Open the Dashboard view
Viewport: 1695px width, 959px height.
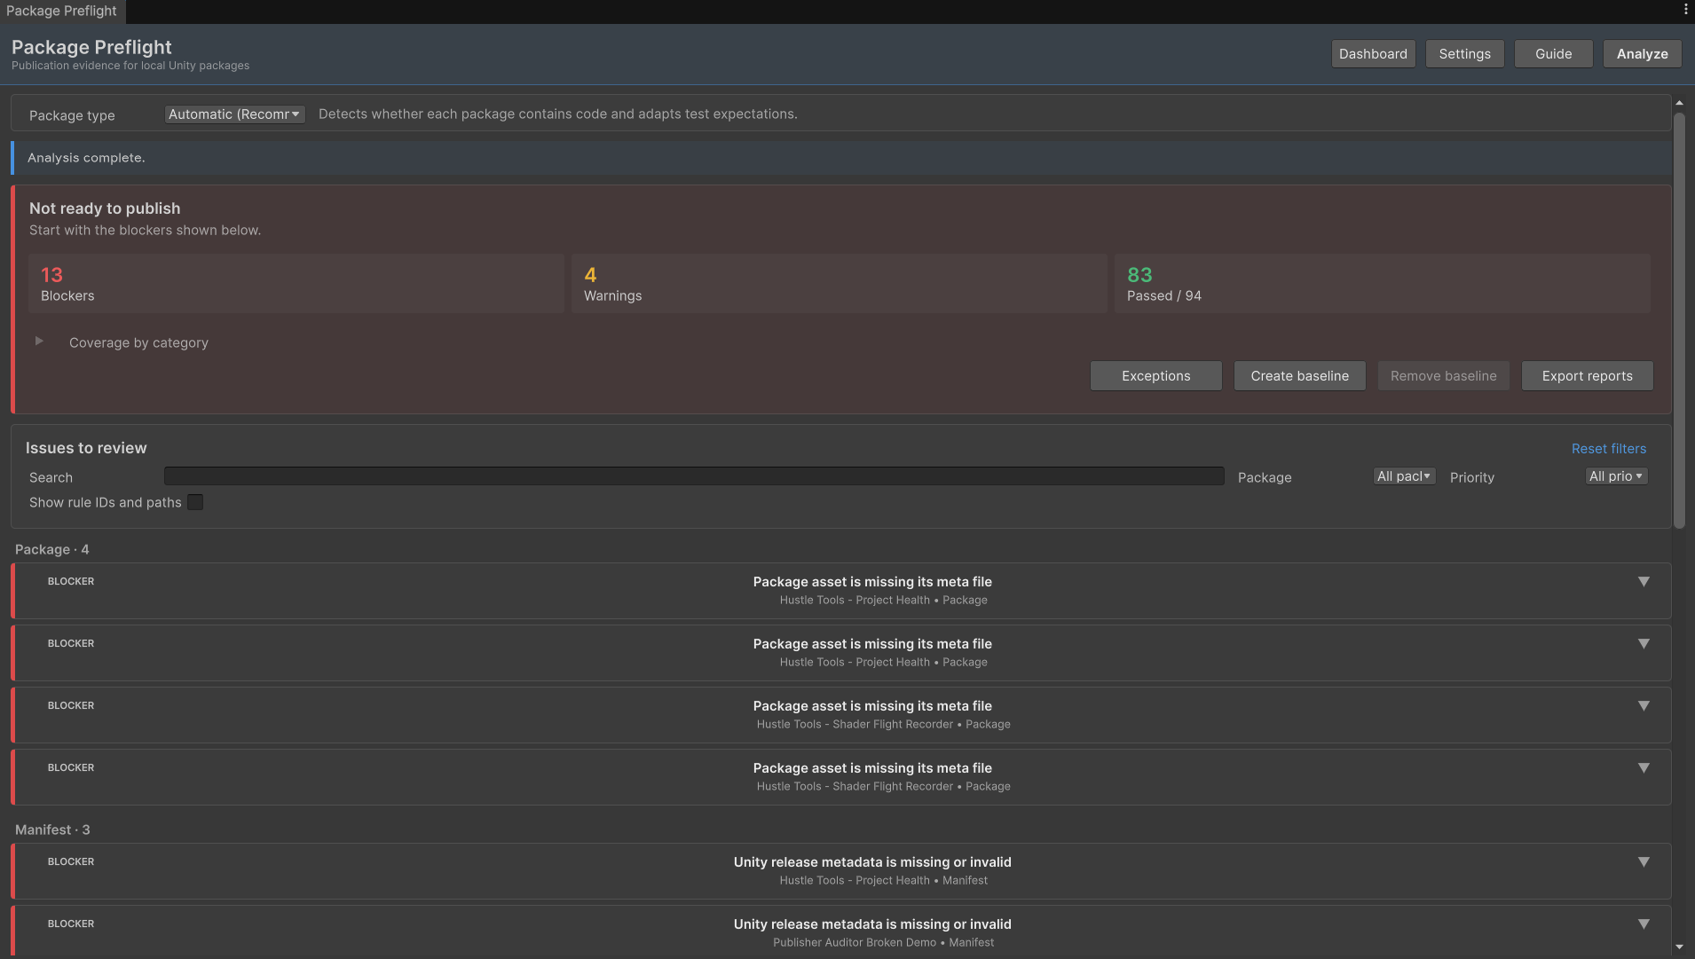coord(1373,53)
